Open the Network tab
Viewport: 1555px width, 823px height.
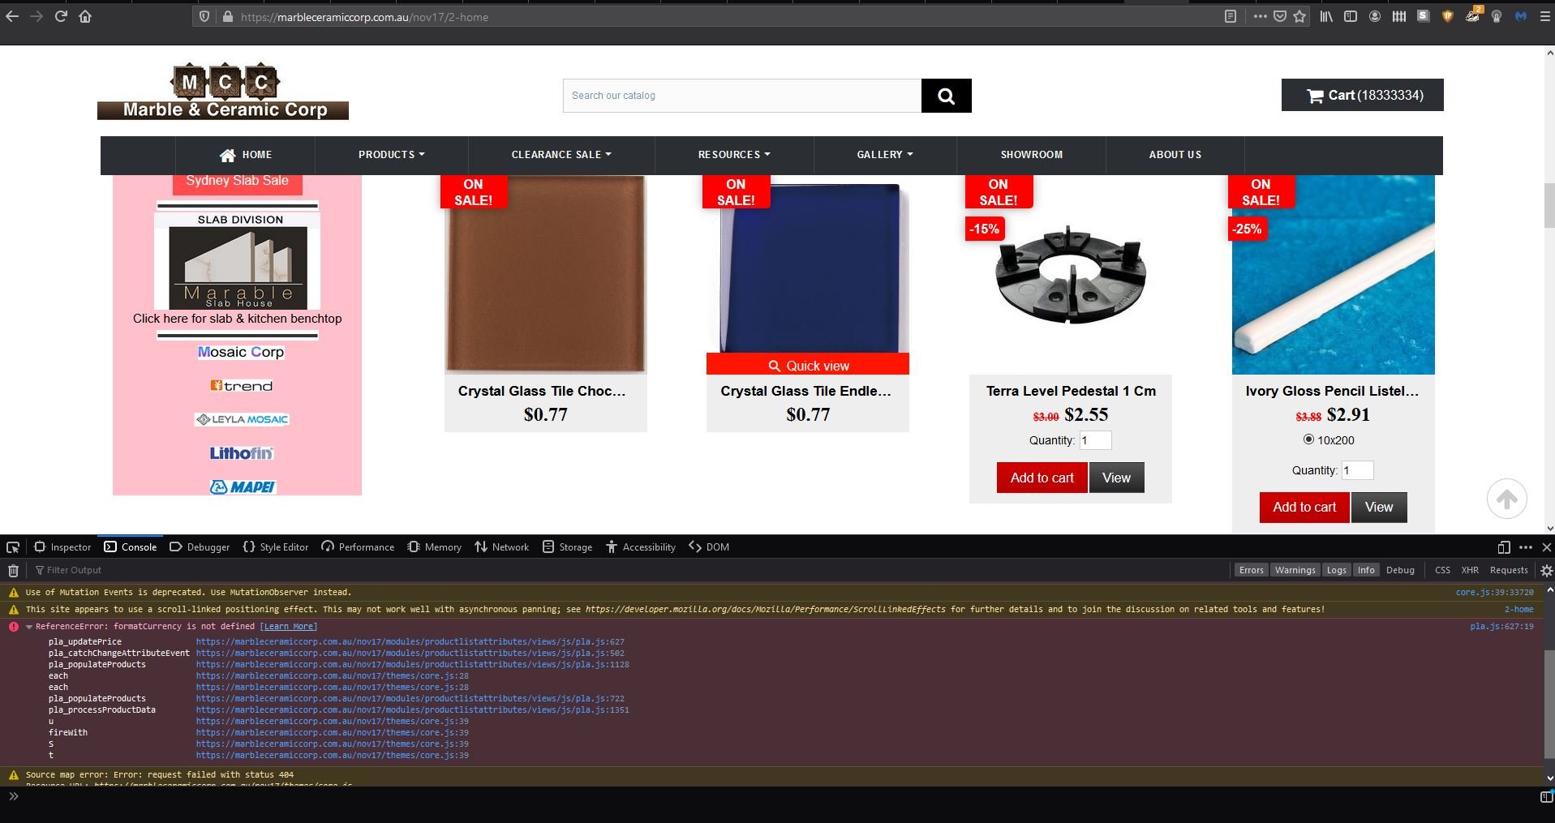[x=502, y=547]
